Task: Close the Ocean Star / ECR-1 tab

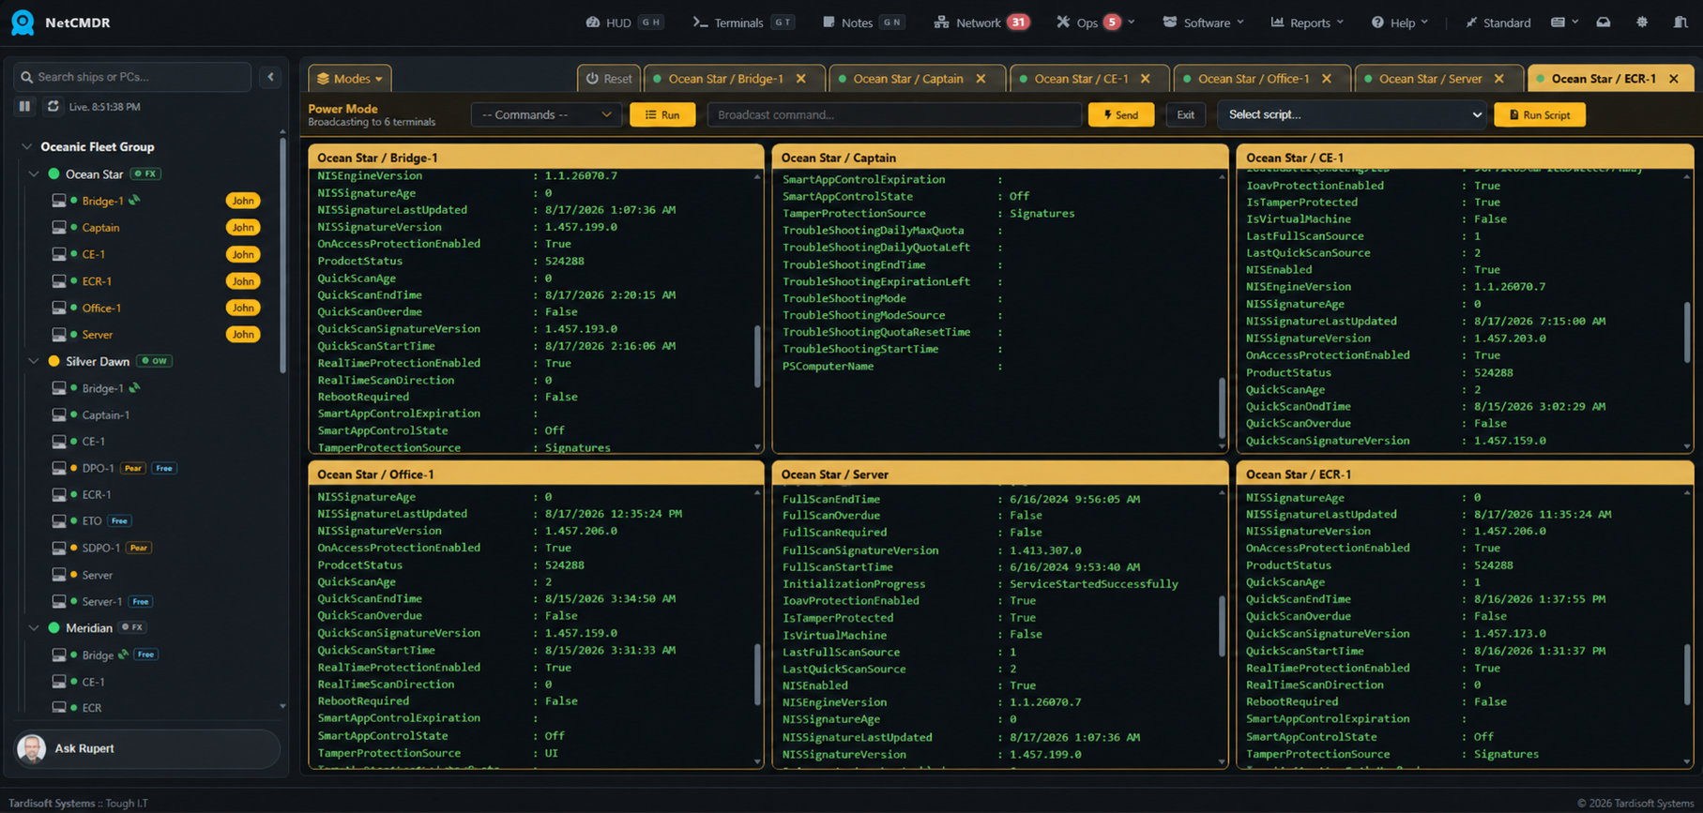Action: [x=1674, y=79]
